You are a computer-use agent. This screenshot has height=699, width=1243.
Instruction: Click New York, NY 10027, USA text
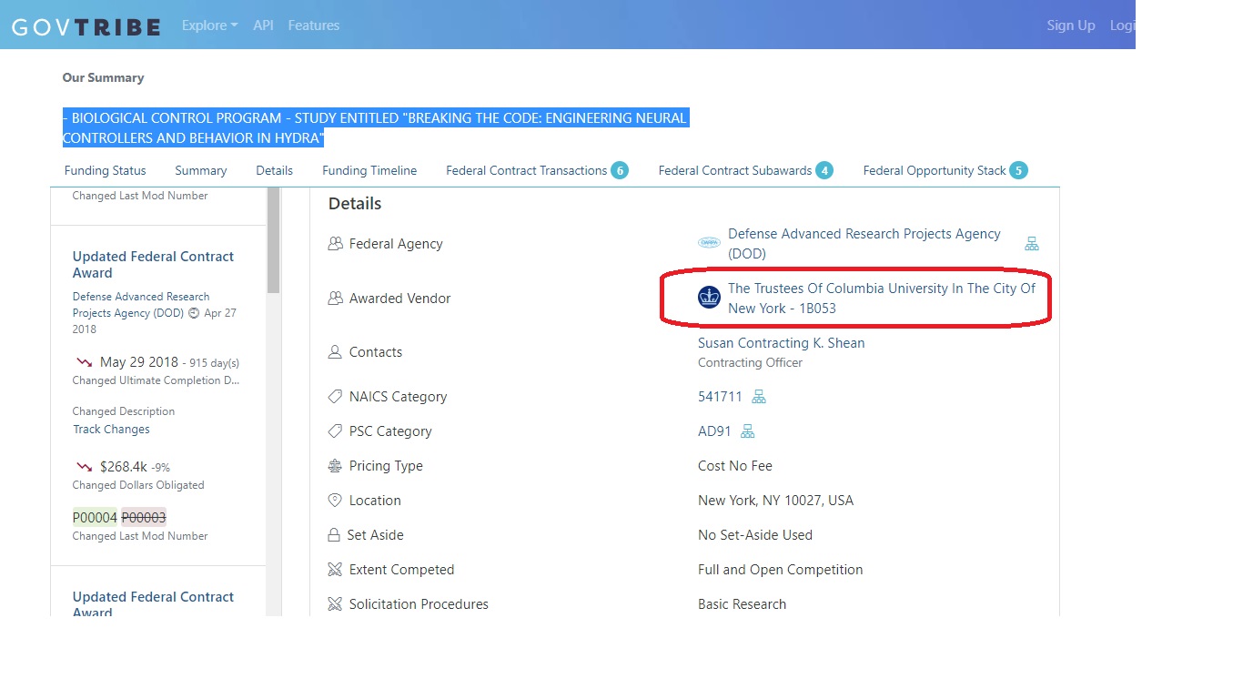(x=775, y=501)
